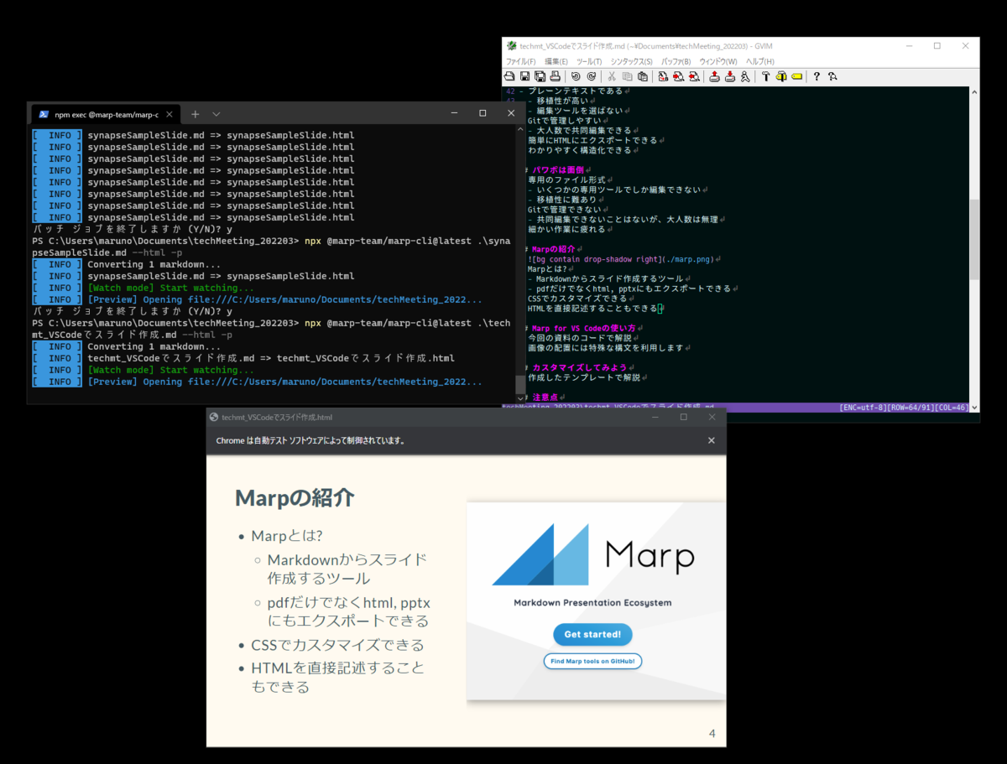Expand the terminal profile dropdown chevron
Image resolution: width=1007 pixels, height=764 pixels.
coord(216,113)
